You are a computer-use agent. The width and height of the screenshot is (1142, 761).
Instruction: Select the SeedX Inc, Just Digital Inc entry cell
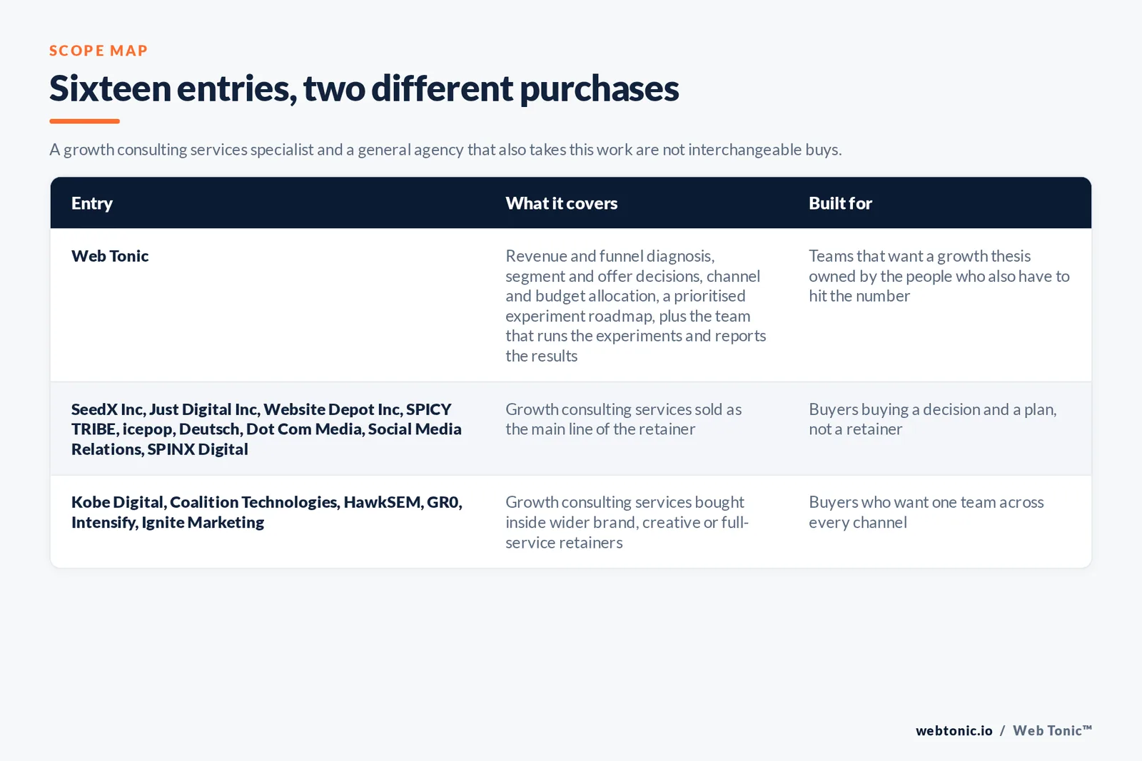click(x=266, y=429)
